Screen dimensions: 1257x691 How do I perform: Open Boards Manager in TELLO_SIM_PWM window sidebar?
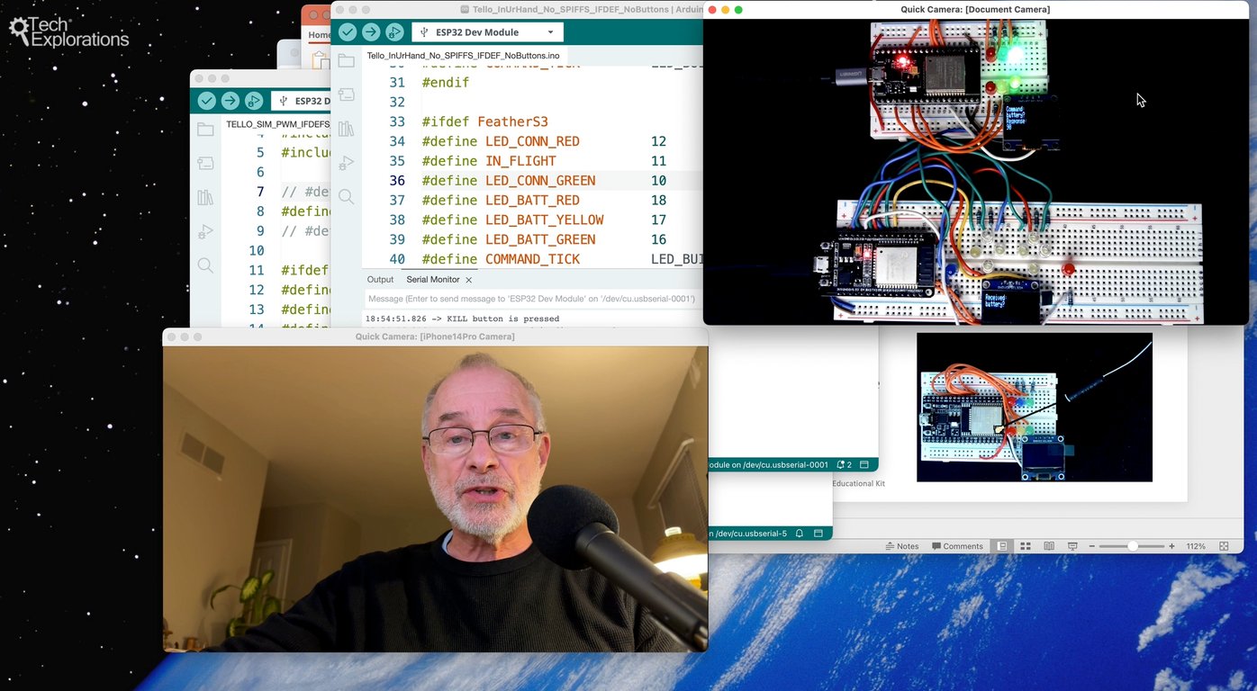pyautogui.click(x=205, y=164)
